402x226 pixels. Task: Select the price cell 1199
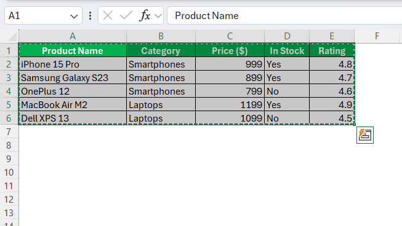[230, 104]
